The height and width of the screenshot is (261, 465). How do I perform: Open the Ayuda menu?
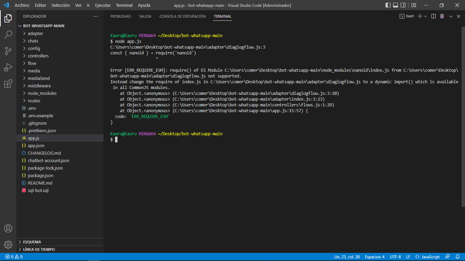[x=144, y=5]
